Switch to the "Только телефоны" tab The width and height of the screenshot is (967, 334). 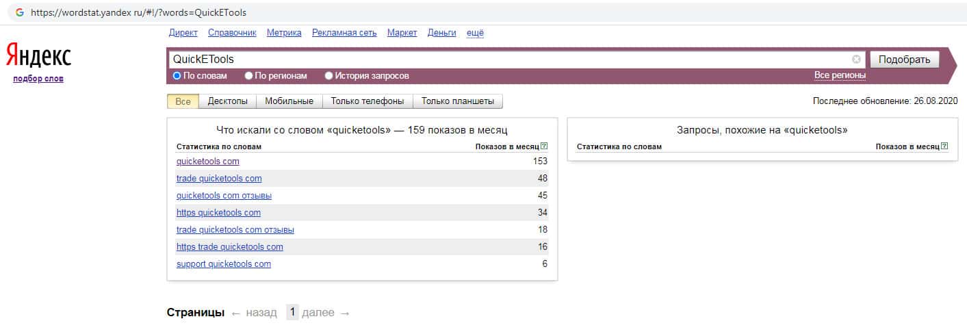coord(368,101)
